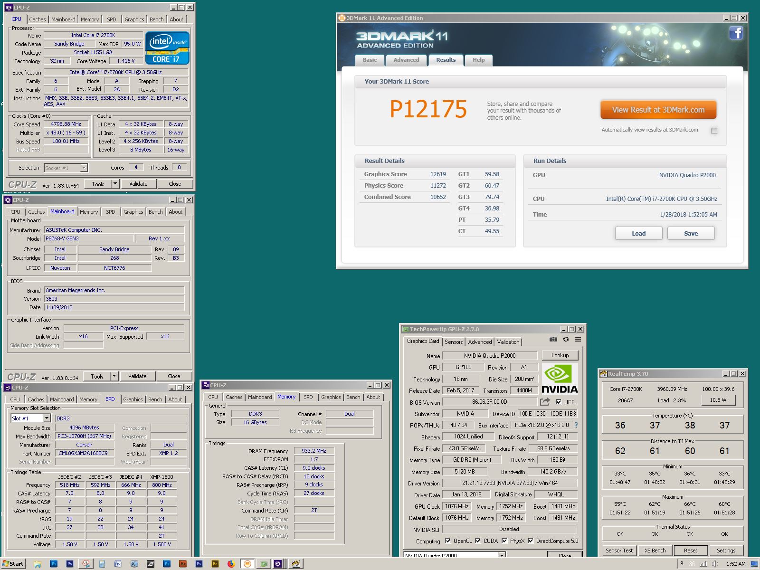The width and height of the screenshot is (760, 570).
Task: Show hidden system tray icons arrow
Action: click(x=682, y=564)
